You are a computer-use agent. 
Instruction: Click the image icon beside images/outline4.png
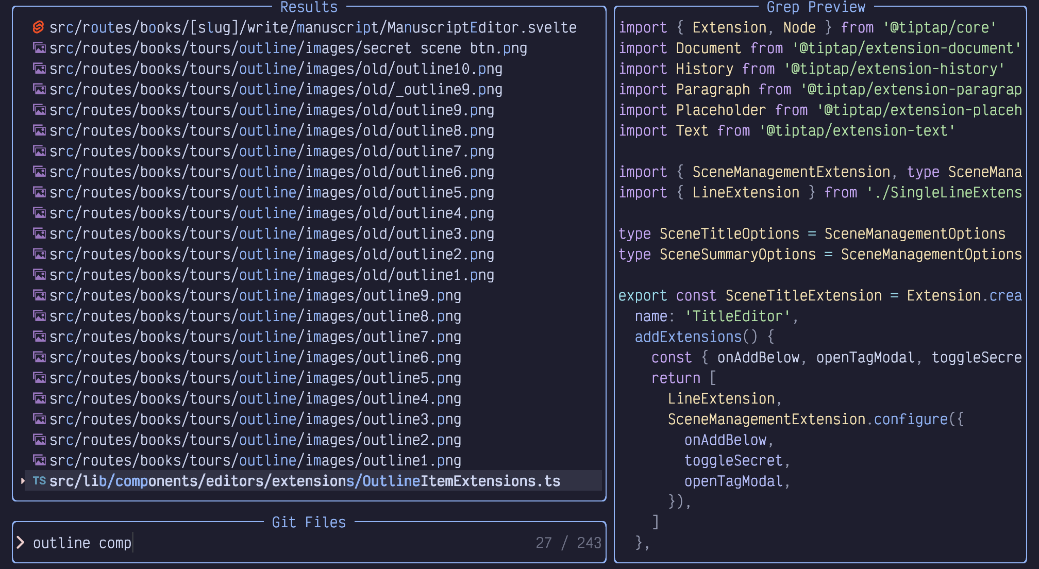click(39, 398)
